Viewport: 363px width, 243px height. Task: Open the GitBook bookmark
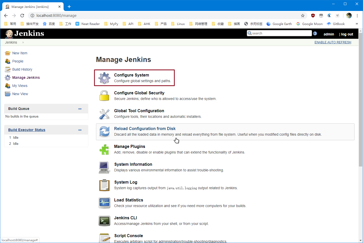click(336, 24)
